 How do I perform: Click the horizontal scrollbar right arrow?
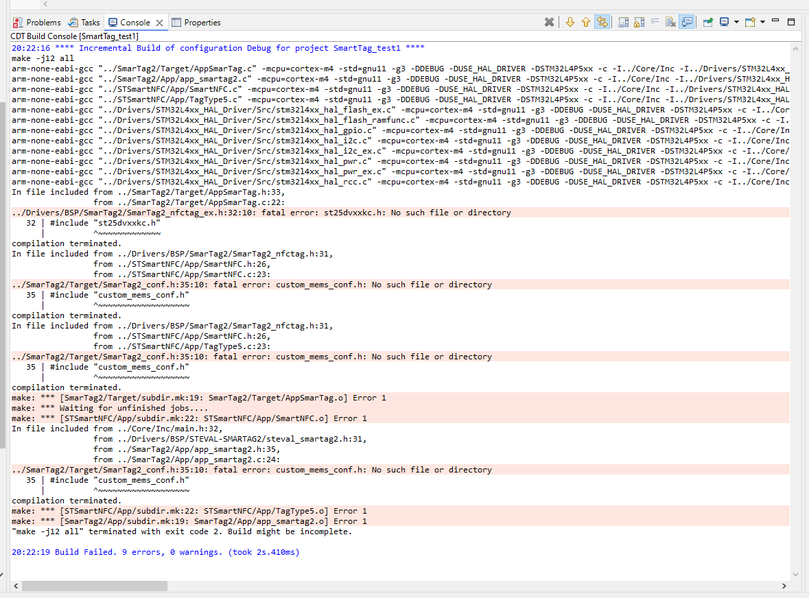[x=786, y=586]
